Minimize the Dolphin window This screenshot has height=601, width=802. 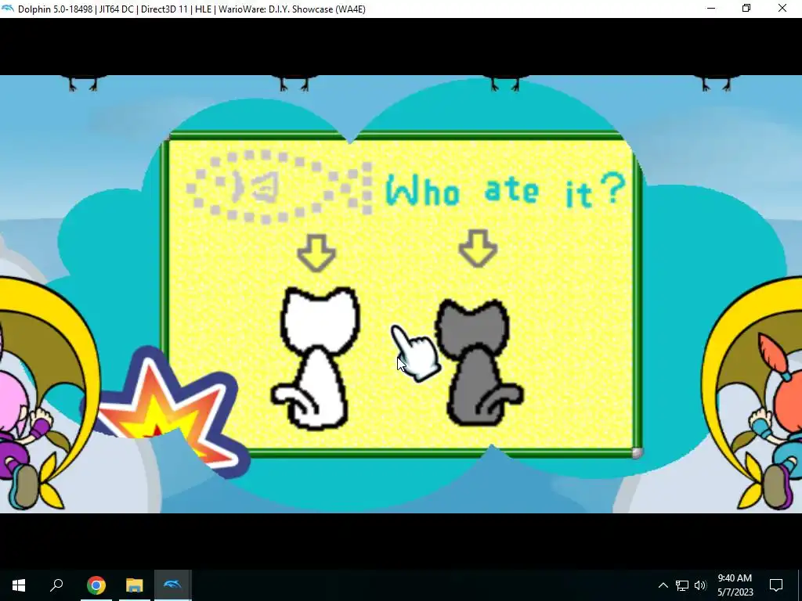click(711, 8)
